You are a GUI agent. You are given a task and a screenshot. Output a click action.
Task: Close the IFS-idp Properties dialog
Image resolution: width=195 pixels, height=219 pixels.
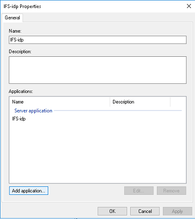click(x=189, y=6)
